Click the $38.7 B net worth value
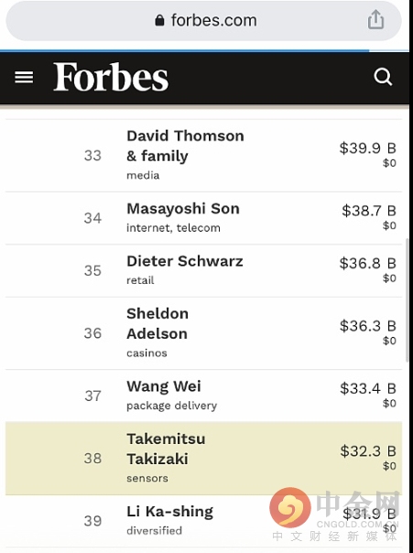 coord(369,211)
